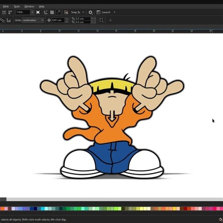
Task: Click the full-screen preview icon
Action: [x=38, y=12]
